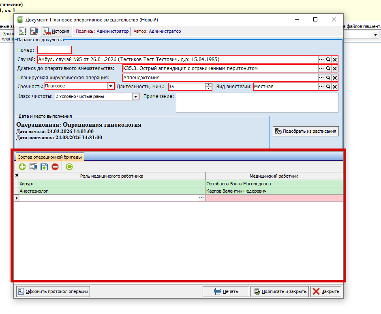Viewport: 381px width, 314px height.
Task: Increase duration minutes with the up arrow
Action: (209, 85)
